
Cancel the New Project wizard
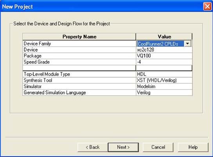tap(158, 147)
